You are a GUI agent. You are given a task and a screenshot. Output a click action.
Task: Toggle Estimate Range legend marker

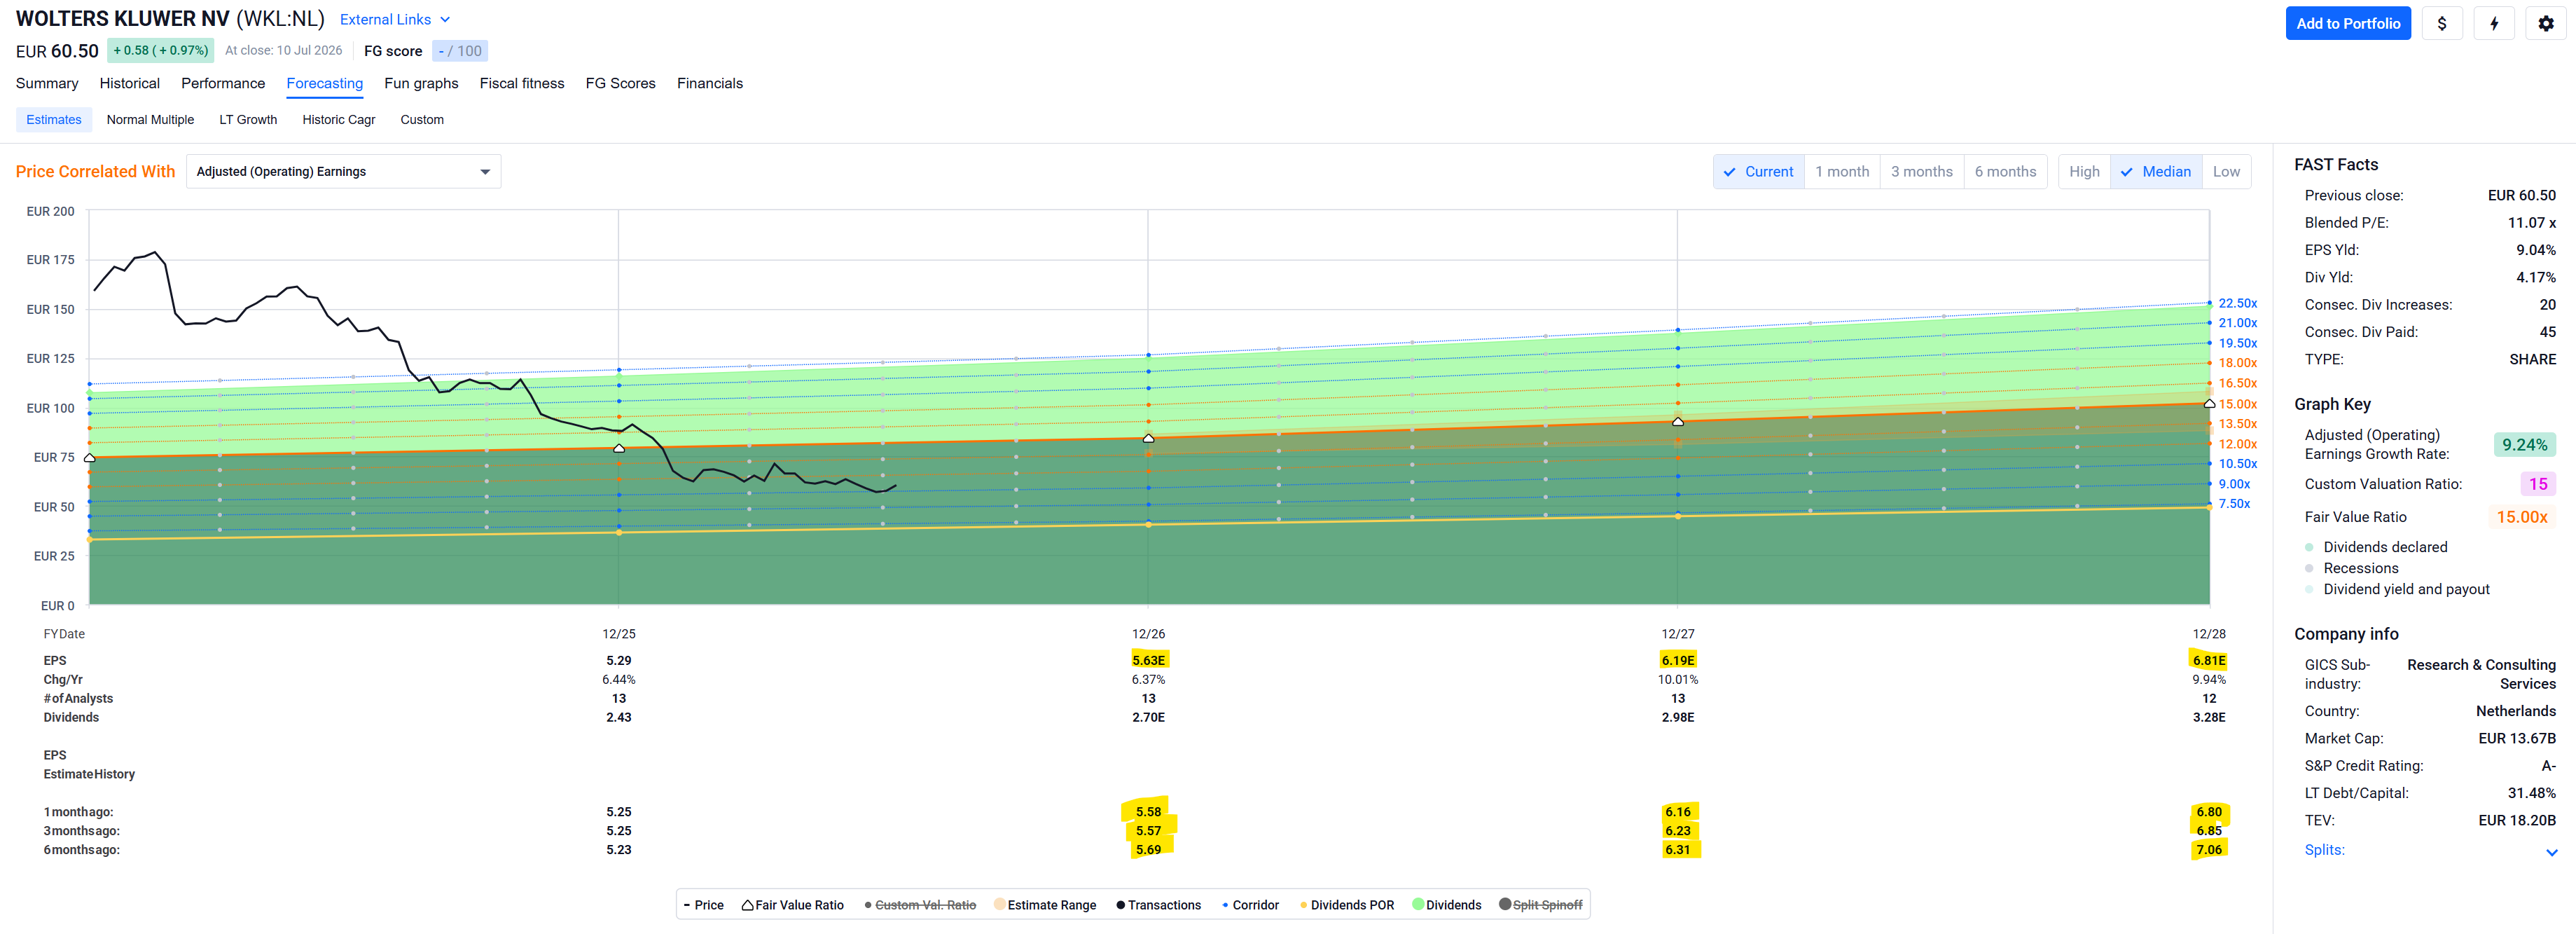click(999, 904)
